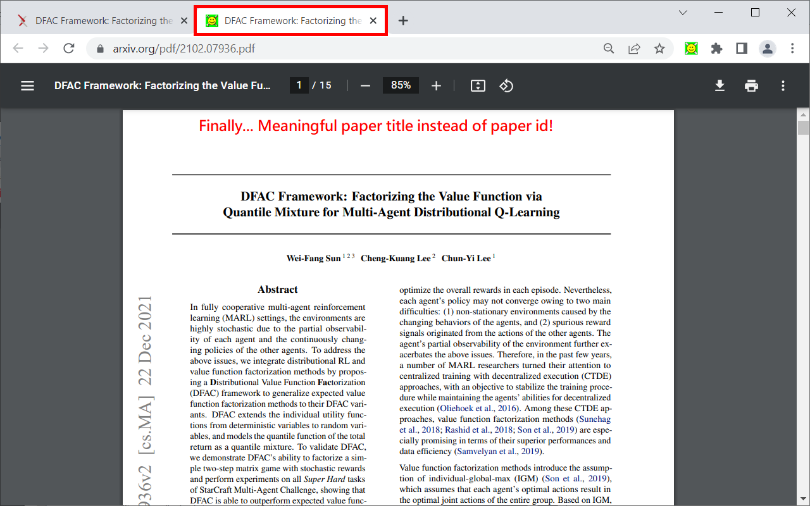This screenshot has height=506, width=810.
Task: Click the zoom/magnifier icon in address bar
Action: click(609, 48)
